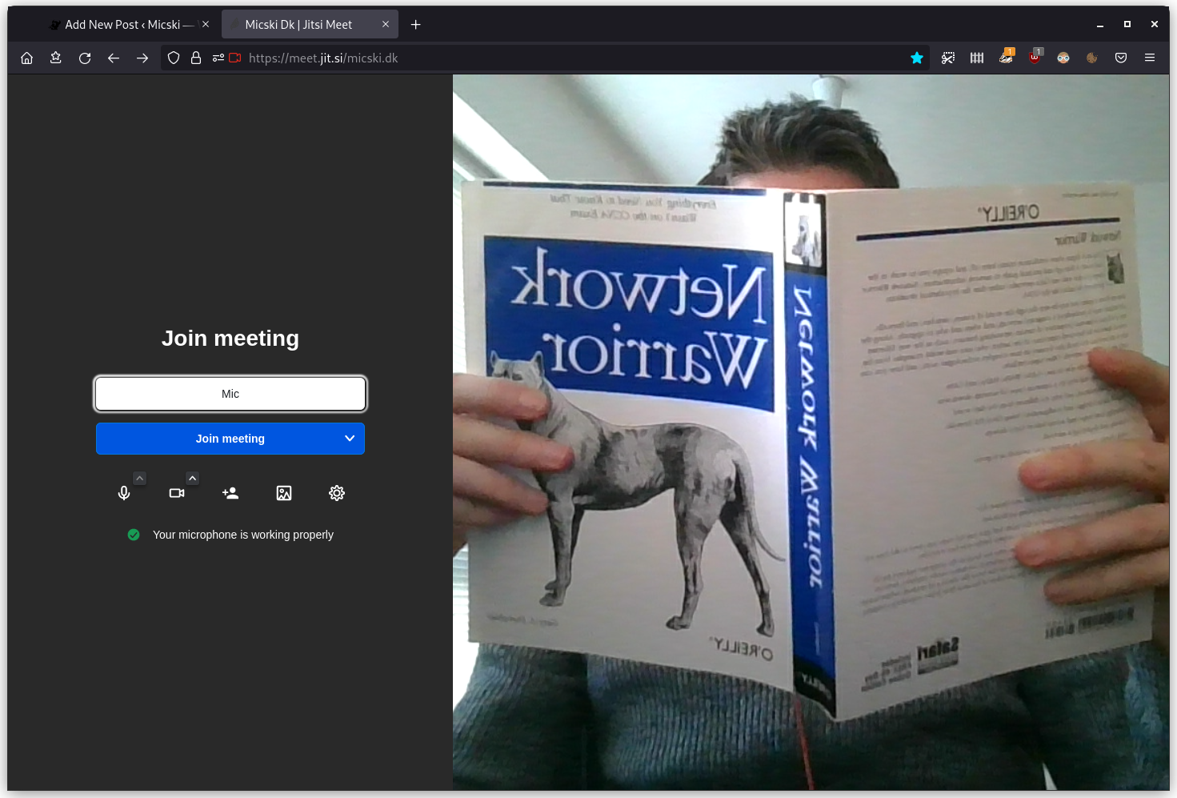This screenshot has width=1177, height=798.
Task: Close the Add New Post tab
Action: pyautogui.click(x=206, y=24)
